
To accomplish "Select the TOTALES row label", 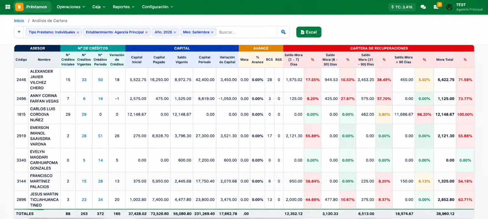I will 25,214.
